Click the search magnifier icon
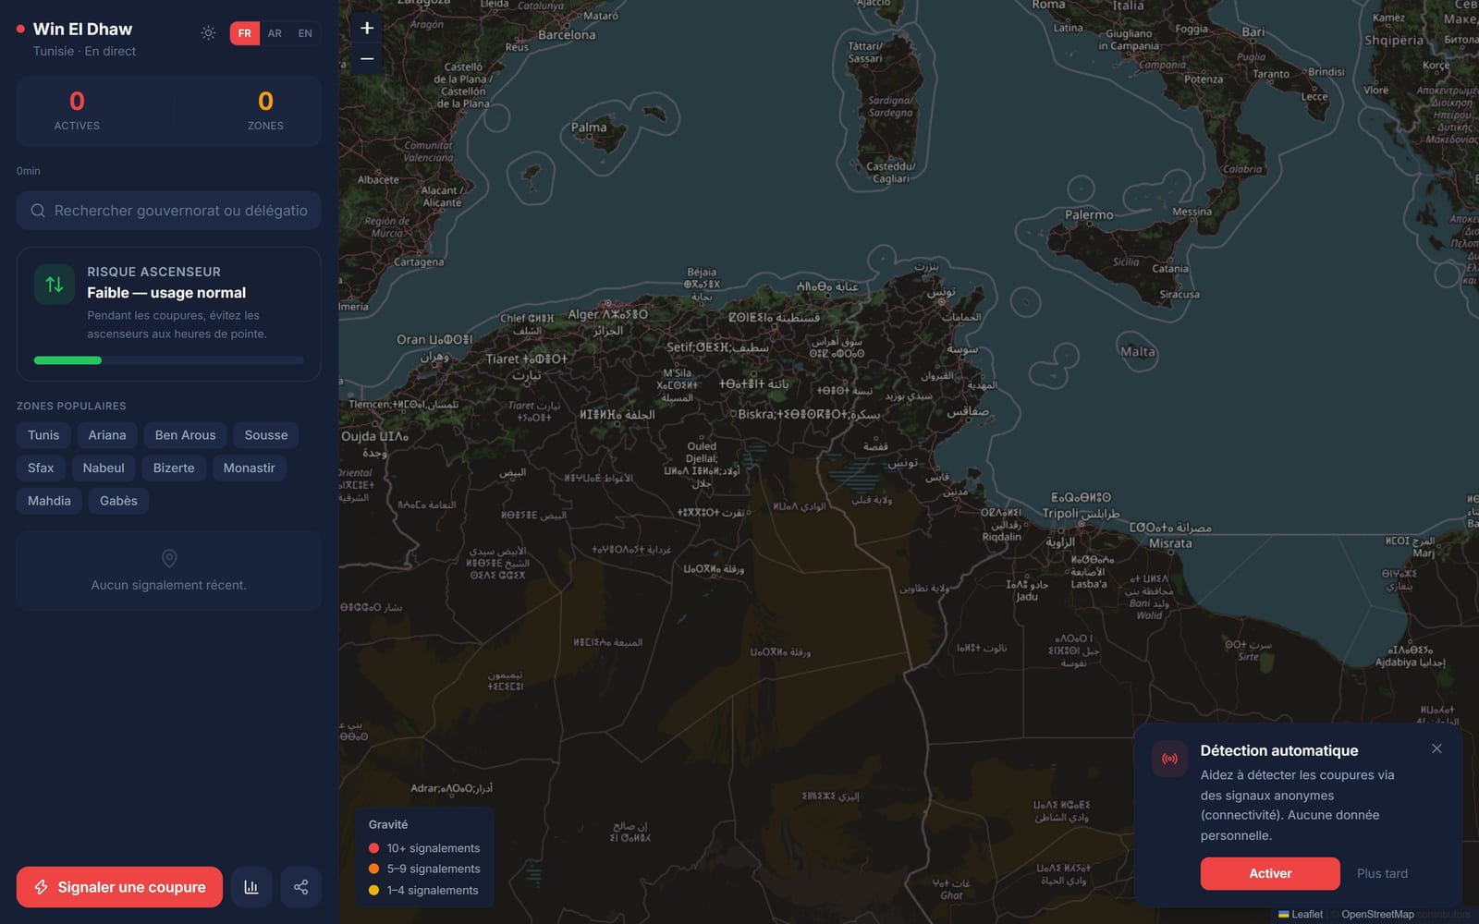The height and width of the screenshot is (924, 1479). 38,211
